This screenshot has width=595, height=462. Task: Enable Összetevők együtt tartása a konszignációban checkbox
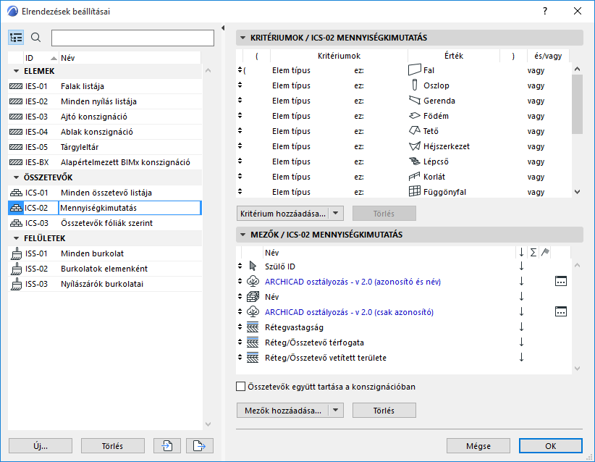[241, 387]
